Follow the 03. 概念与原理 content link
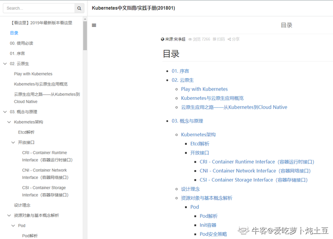Viewport: 333px width, 239px height. (187, 121)
